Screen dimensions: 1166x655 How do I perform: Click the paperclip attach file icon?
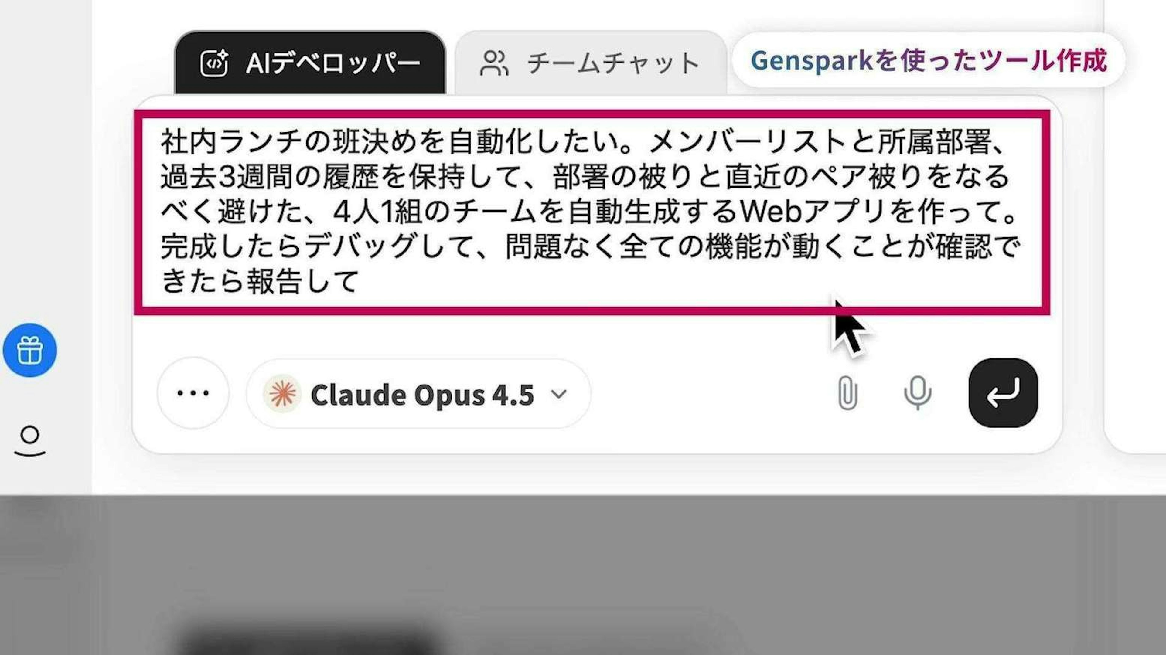click(847, 394)
